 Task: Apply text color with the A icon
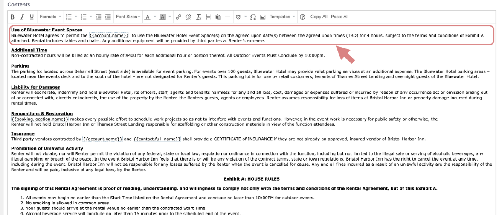(147, 17)
